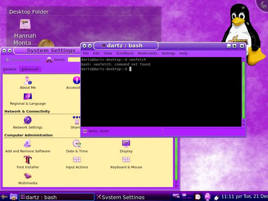Switch to the General tab

click(x=10, y=69)
